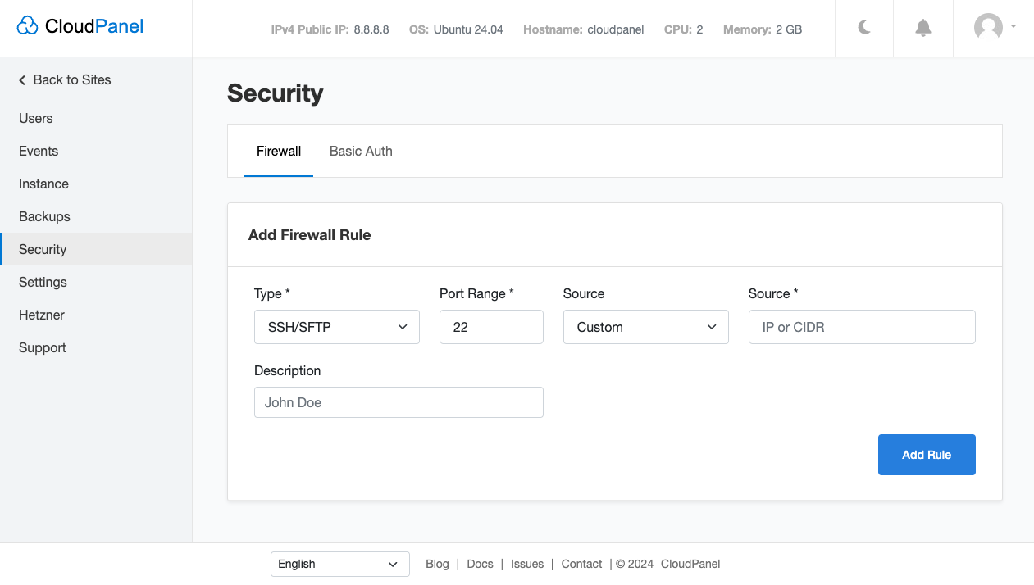Open Backups in the sidebar
The height and width of the screenshot is (585, 1034).
click(44, 216)
